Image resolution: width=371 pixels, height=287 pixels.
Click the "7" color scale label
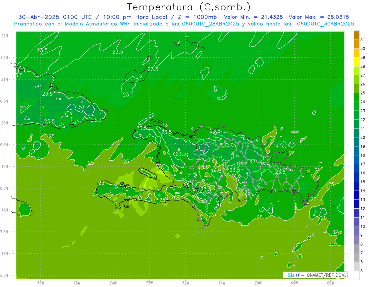[x=362, y=253]
